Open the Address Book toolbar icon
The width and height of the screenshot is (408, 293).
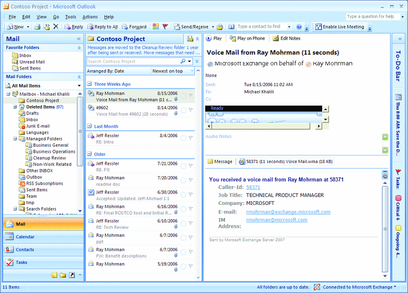pos(231,27)
